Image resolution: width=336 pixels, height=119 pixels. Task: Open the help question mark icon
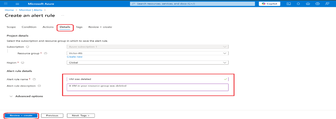(318, 4)
